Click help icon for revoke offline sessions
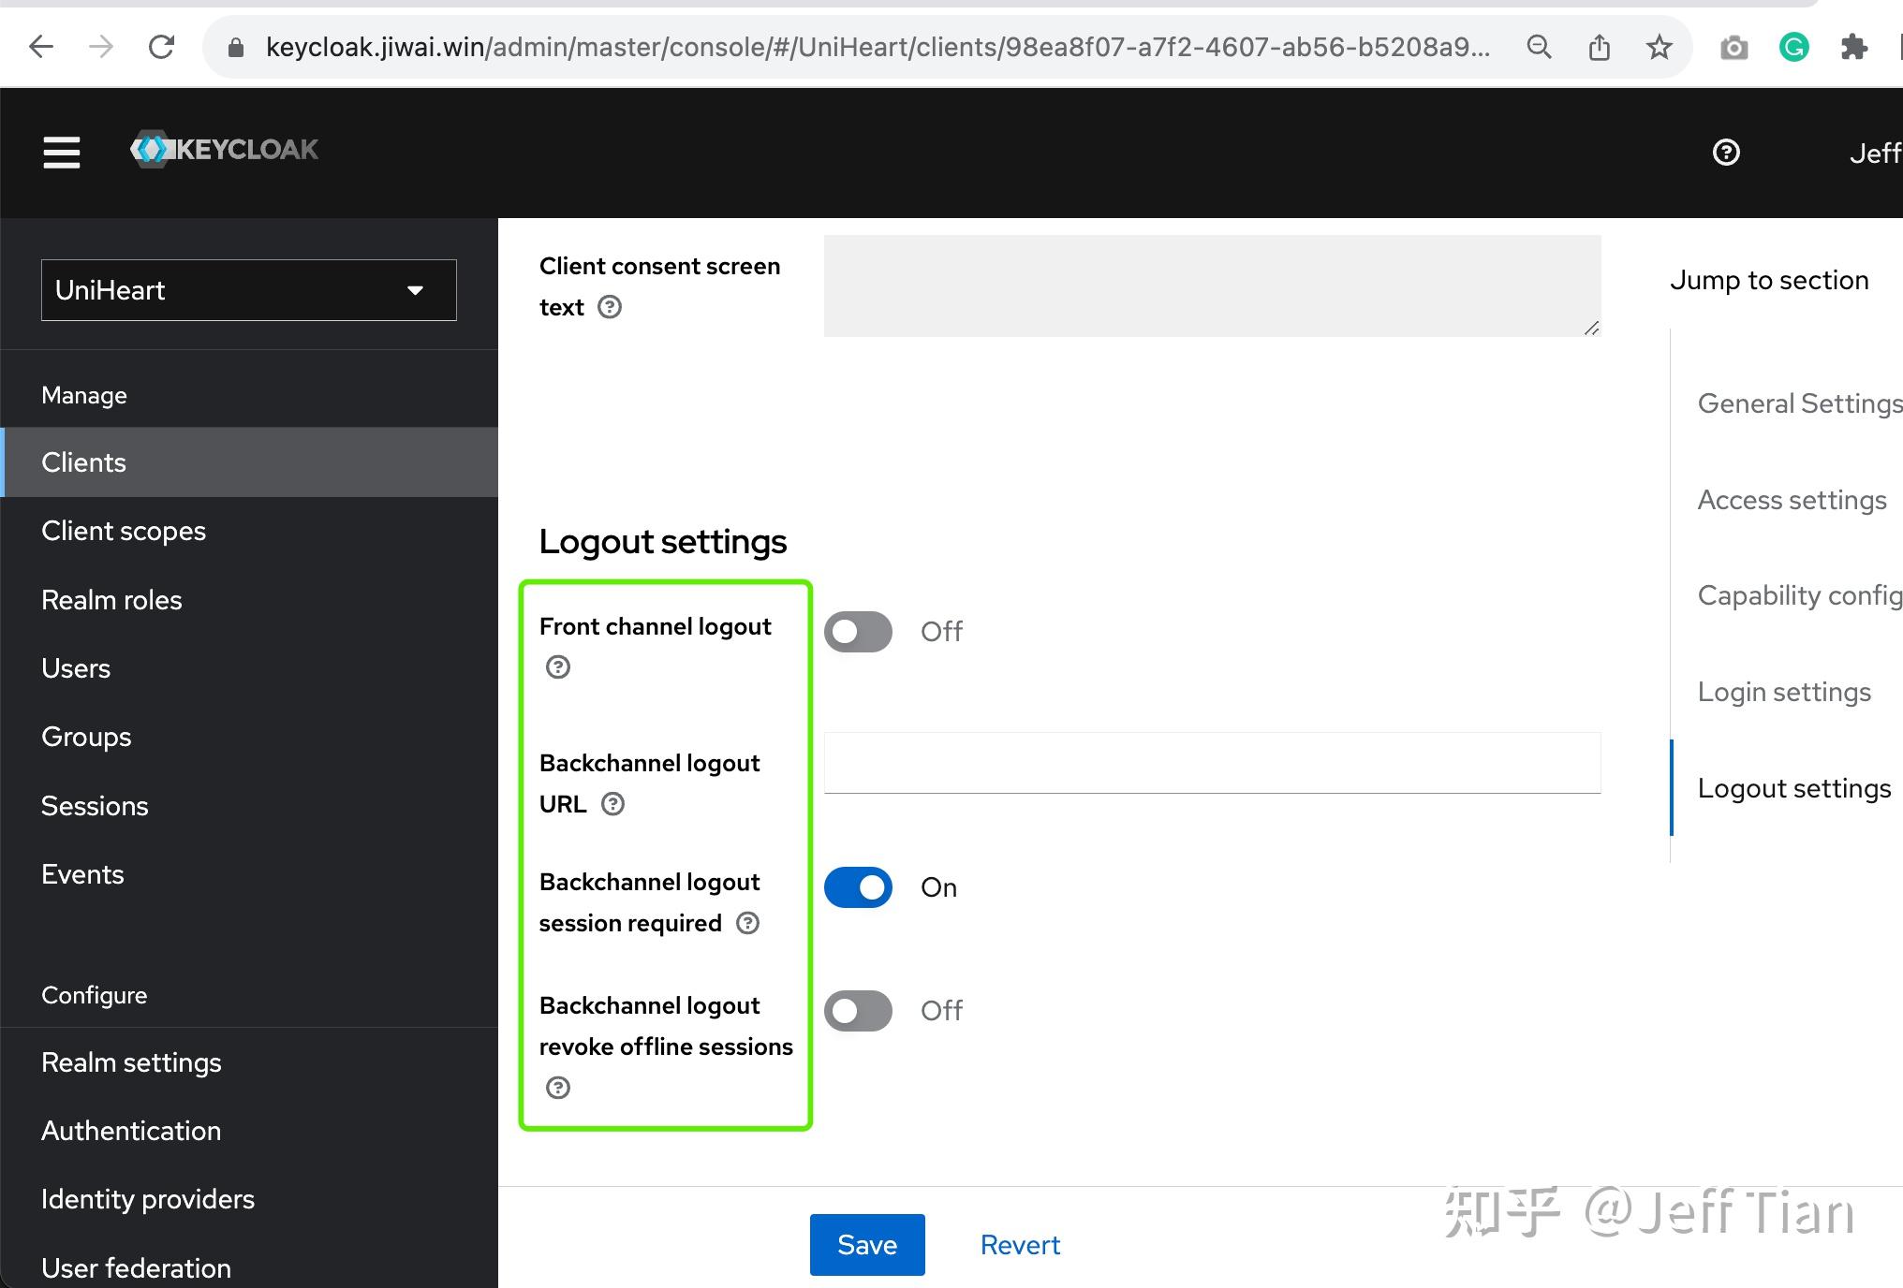1903x1288 pixels. click(558, 1088)
